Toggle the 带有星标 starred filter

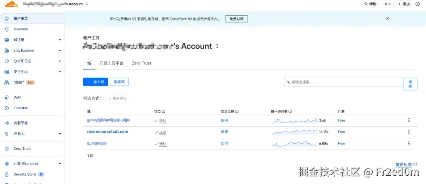pos(117,98)
